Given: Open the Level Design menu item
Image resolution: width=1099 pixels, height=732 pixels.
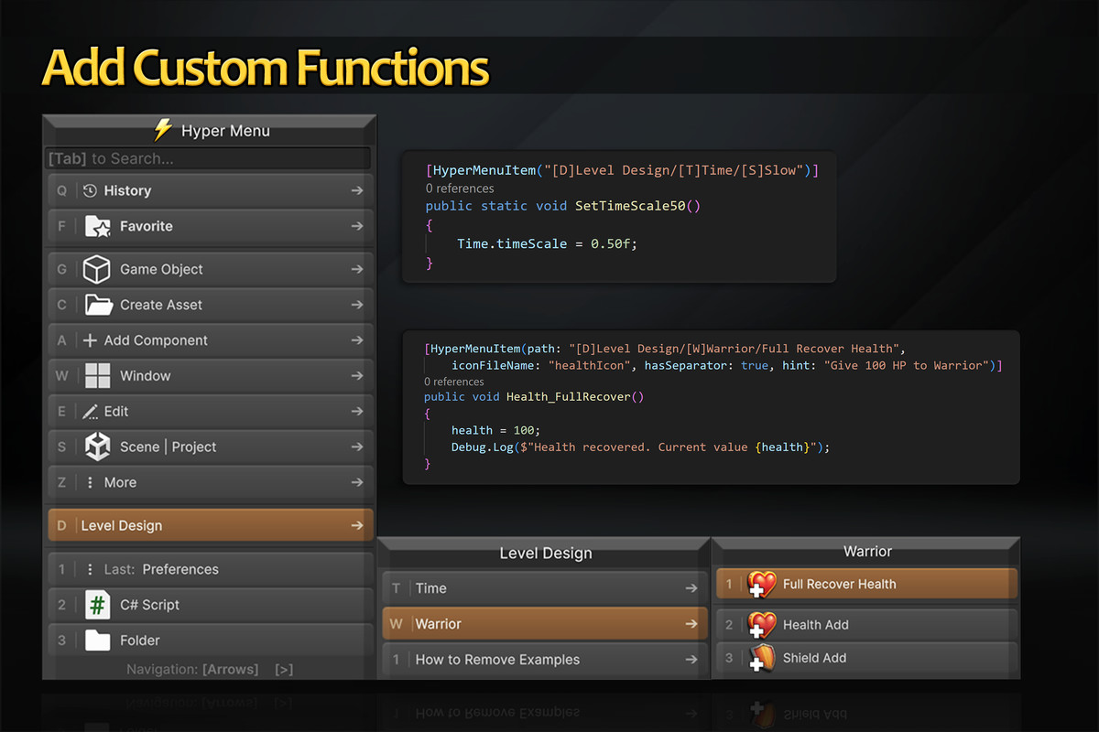Looking at the screenshot, I should (211, 525).
